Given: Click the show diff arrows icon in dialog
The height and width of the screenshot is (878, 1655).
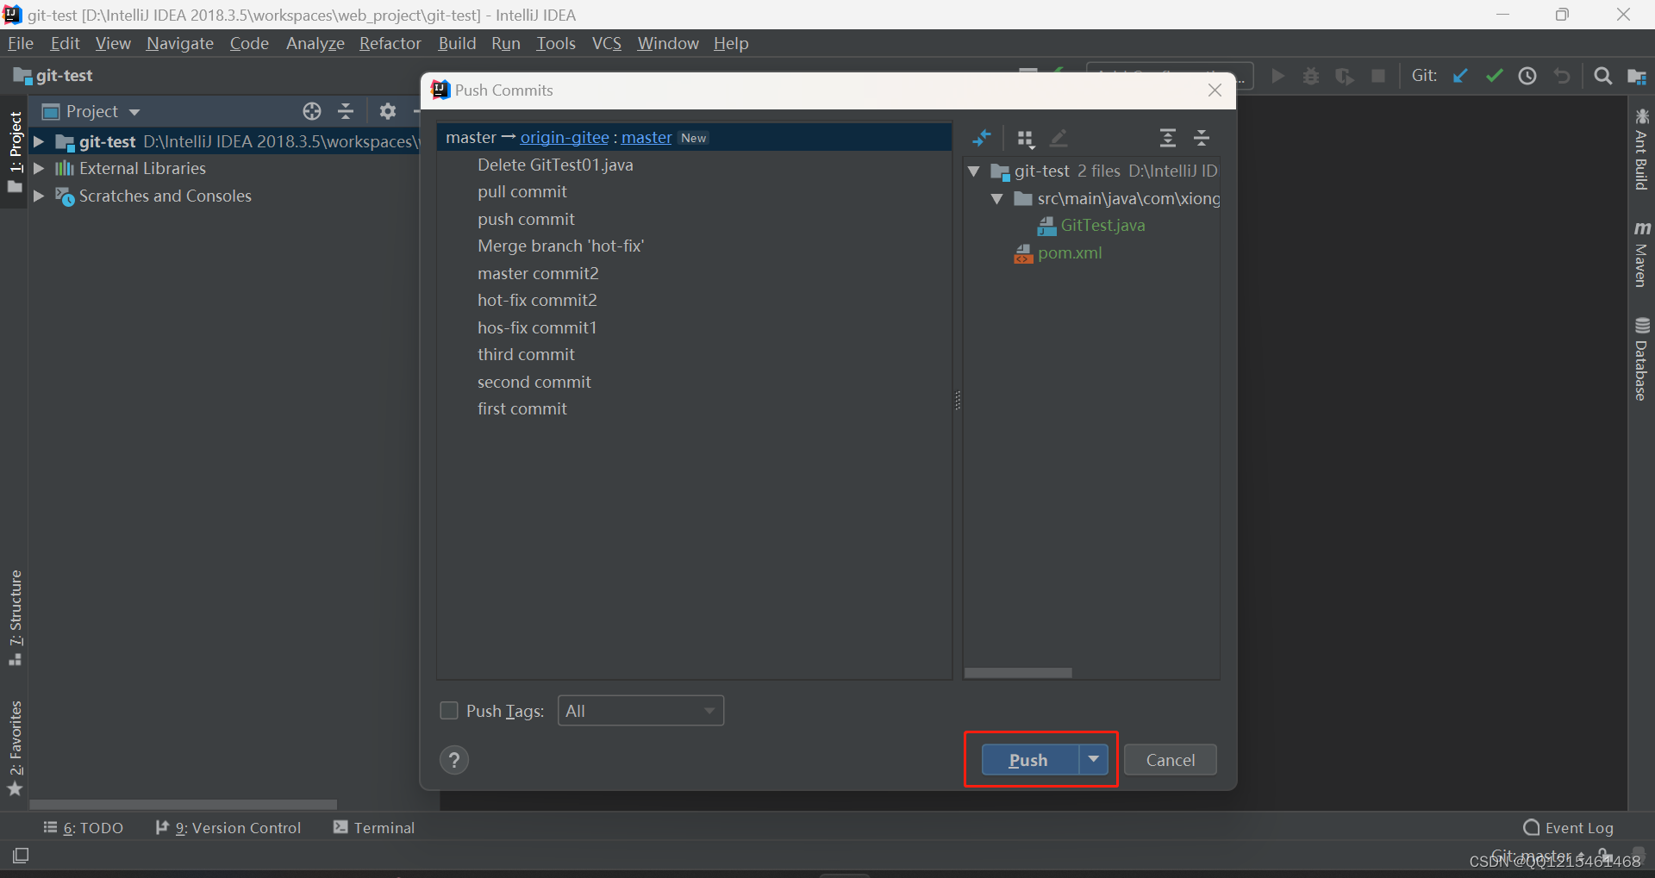Looking at the screenshot, I should [982, 138].
